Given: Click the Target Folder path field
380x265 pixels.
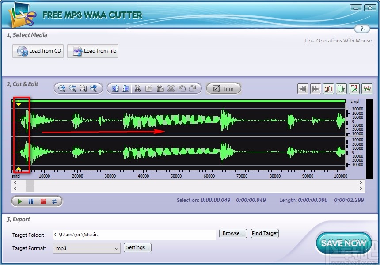Looking at the screenshot, I should tap(134, 235).
